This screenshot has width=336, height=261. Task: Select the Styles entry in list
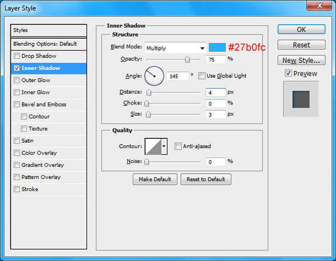click(x=49, y=30)
